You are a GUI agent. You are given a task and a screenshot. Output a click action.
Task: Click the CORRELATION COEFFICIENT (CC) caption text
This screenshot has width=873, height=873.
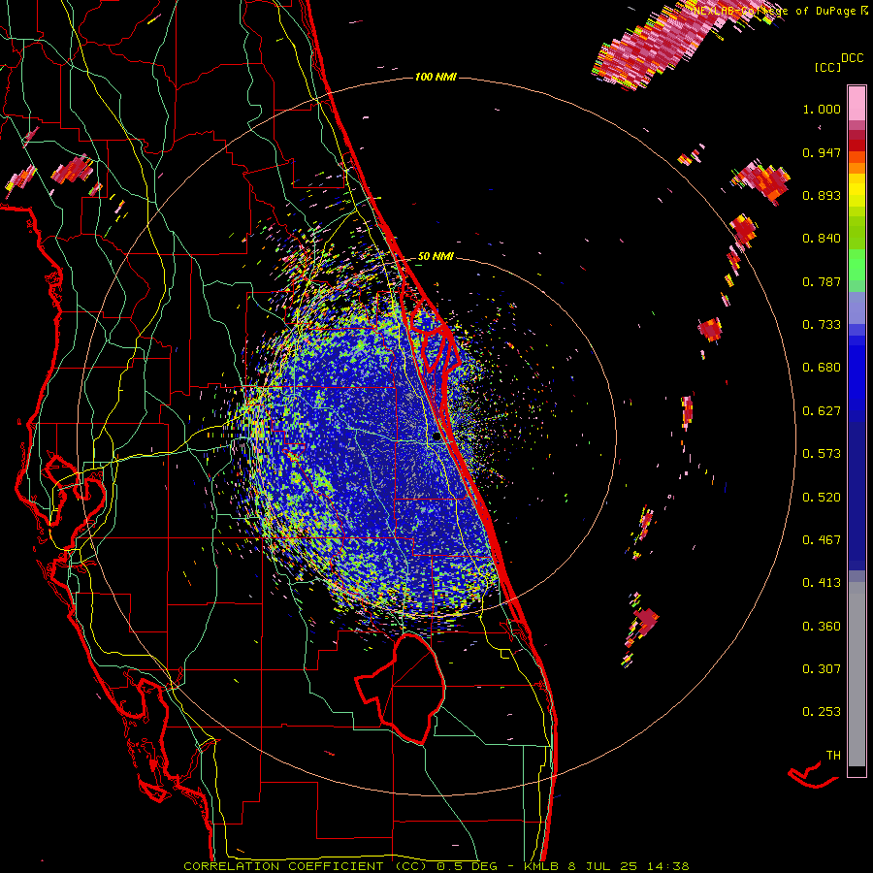306,866
